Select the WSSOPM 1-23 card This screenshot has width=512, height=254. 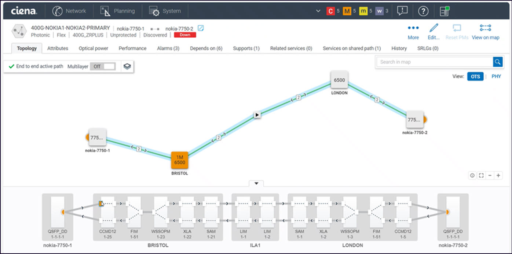pos(161,212)
